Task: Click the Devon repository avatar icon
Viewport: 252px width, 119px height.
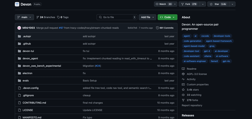Action: tap(17, 4)
